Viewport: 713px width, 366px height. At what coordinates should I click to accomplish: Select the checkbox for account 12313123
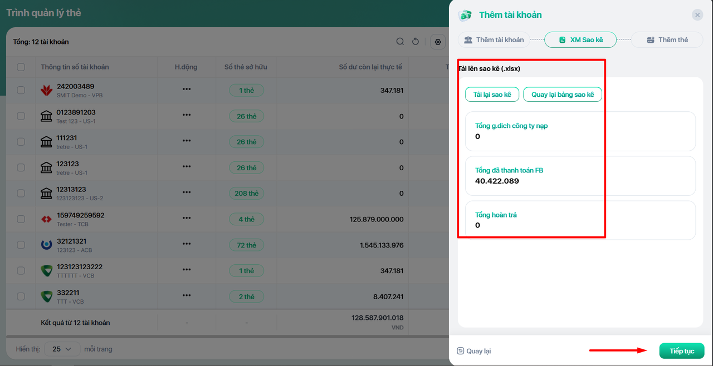(21, 194)
